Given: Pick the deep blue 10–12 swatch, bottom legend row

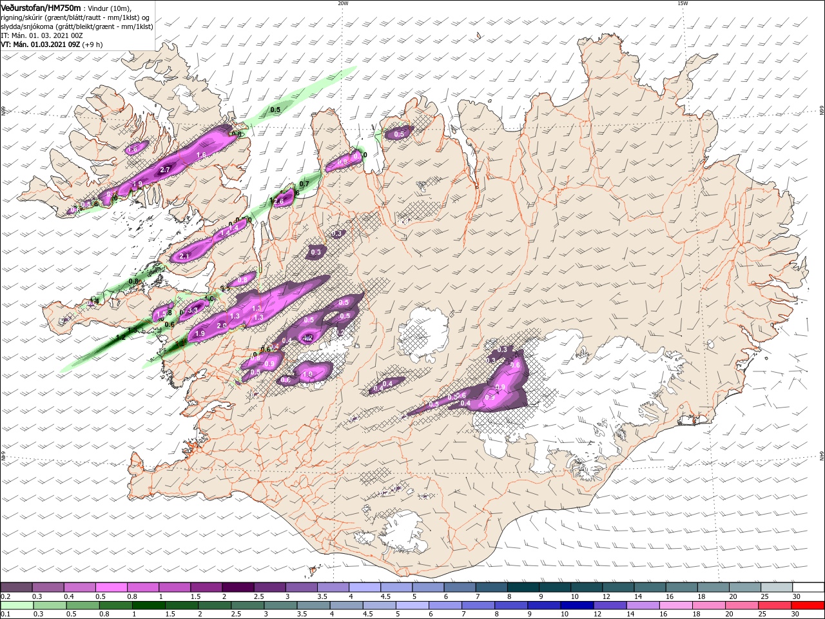Looking at the screenshot, I should click(x=577, y=605).
